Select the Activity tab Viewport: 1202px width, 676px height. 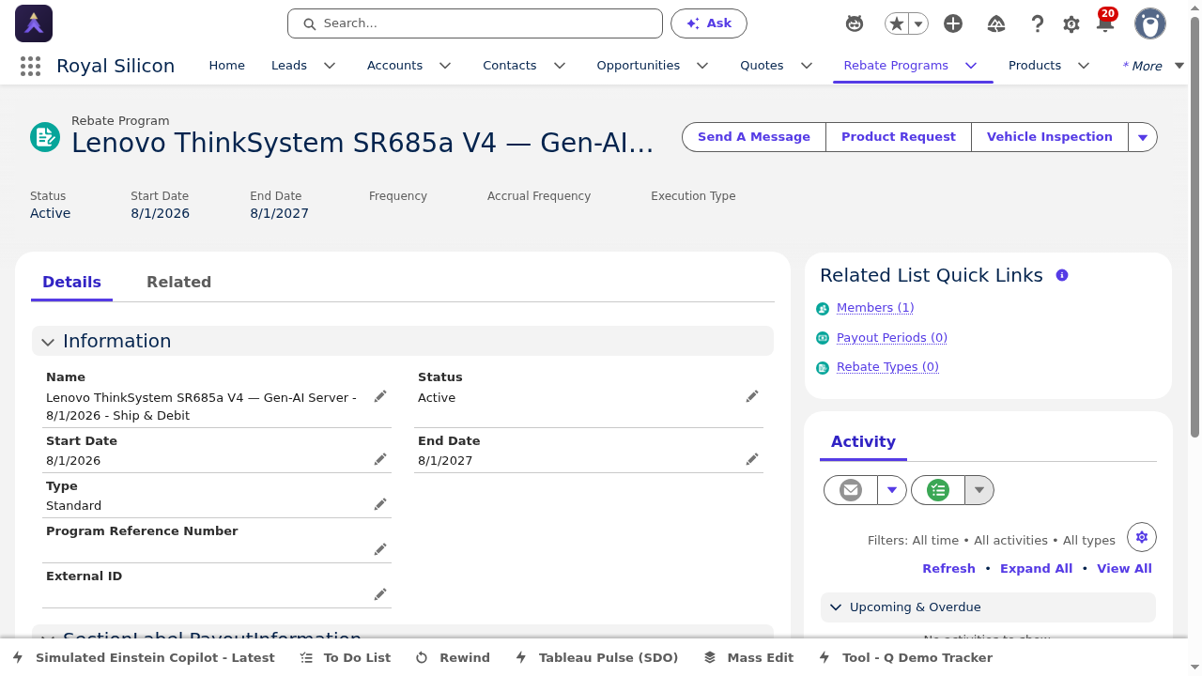tap(863, 441)
